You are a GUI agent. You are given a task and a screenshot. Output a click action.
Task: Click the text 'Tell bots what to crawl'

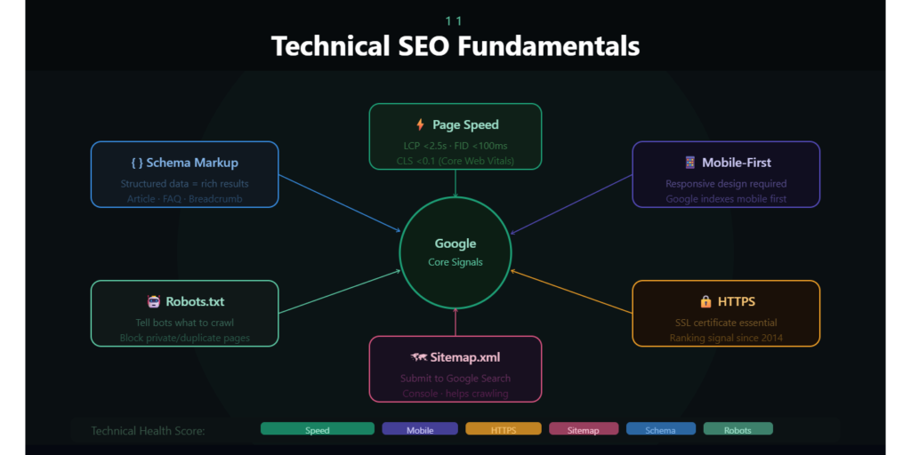tap(185, 323)
